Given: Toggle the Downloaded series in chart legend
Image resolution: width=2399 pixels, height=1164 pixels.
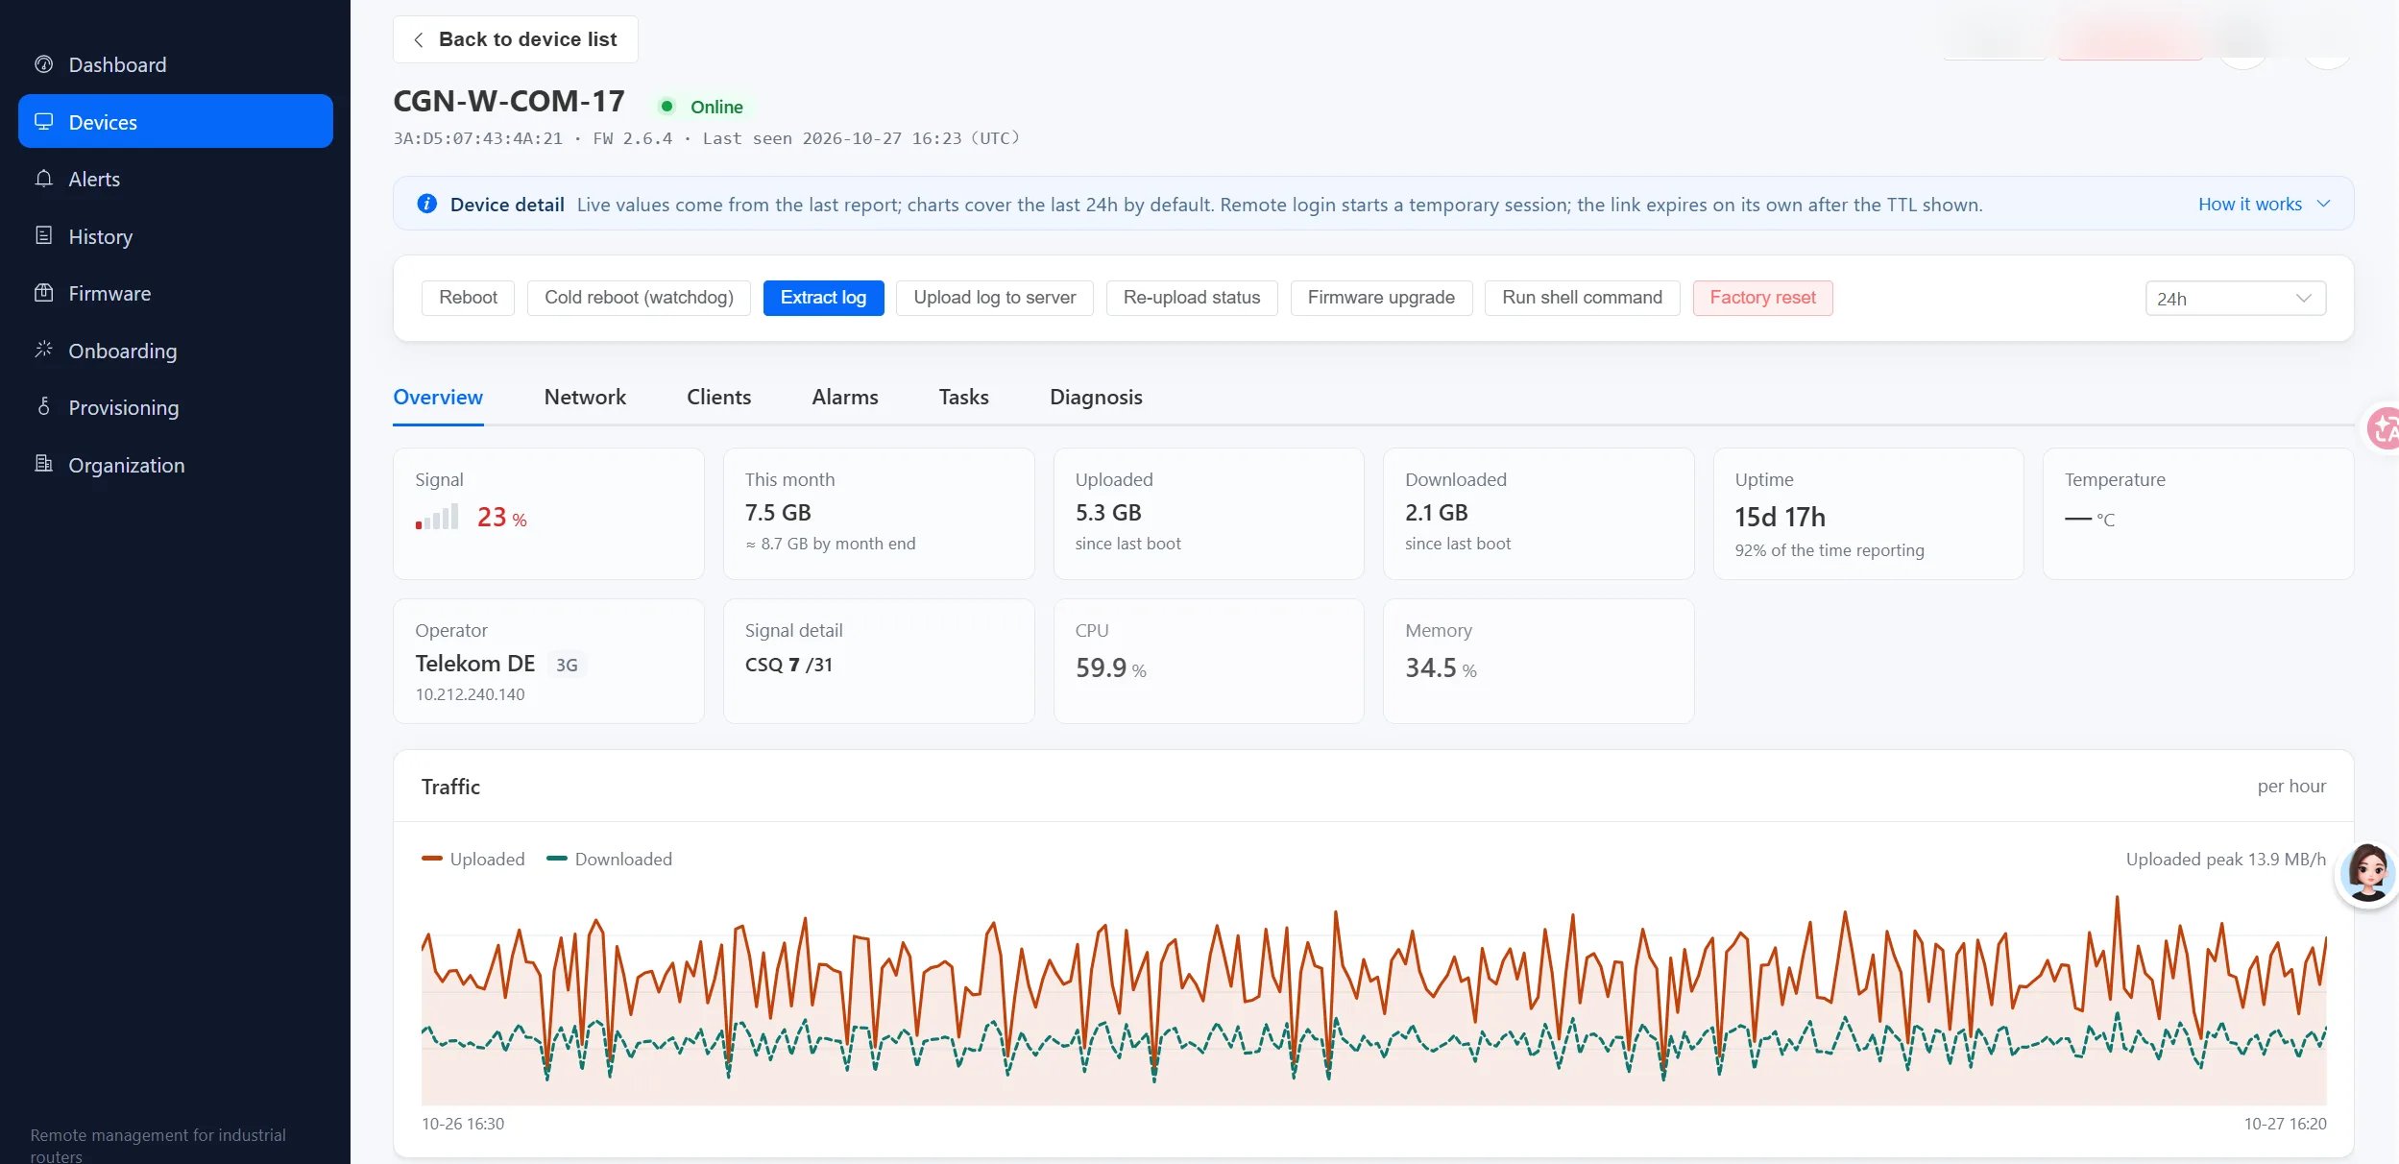Looking at the screenshot, I should point(609,859).
